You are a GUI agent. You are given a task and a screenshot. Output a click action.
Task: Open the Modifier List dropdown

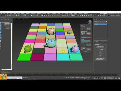(x=101, y=23)
